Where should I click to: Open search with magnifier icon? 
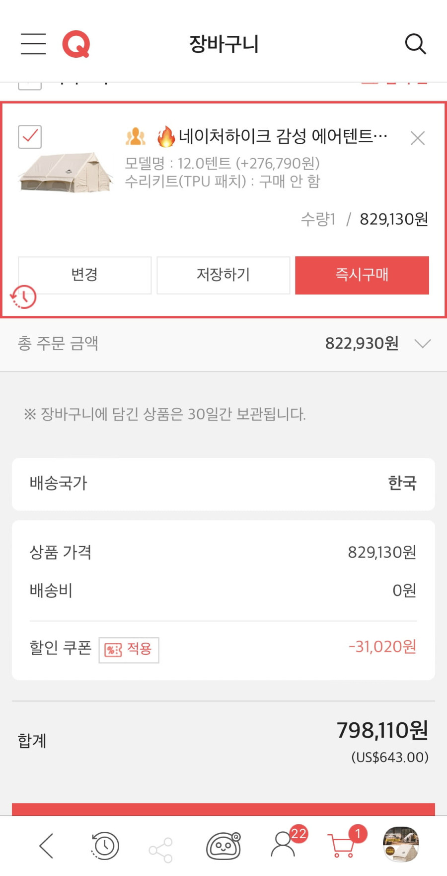[415, 44]
